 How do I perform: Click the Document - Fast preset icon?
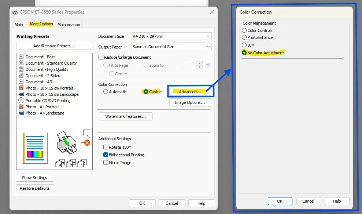tap(21, 57)
